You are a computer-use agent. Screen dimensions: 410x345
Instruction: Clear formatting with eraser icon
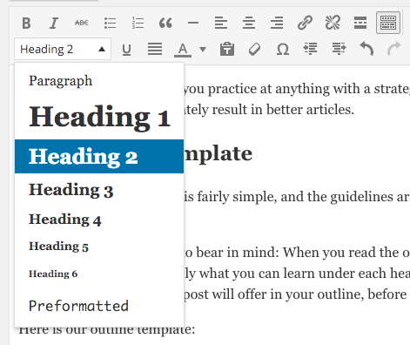(255, 49)
